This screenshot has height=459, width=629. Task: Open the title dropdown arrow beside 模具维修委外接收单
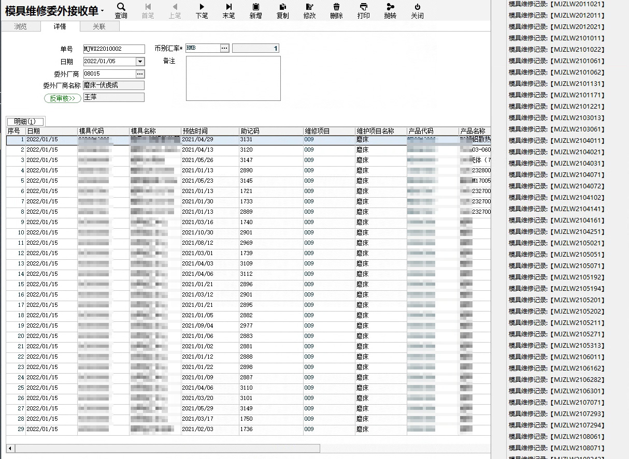pos(102,11)
